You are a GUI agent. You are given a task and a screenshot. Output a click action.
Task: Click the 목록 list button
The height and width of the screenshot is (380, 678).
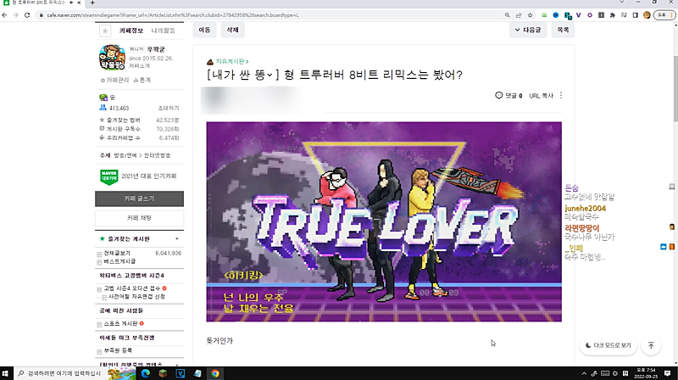[x=563, y=30]
